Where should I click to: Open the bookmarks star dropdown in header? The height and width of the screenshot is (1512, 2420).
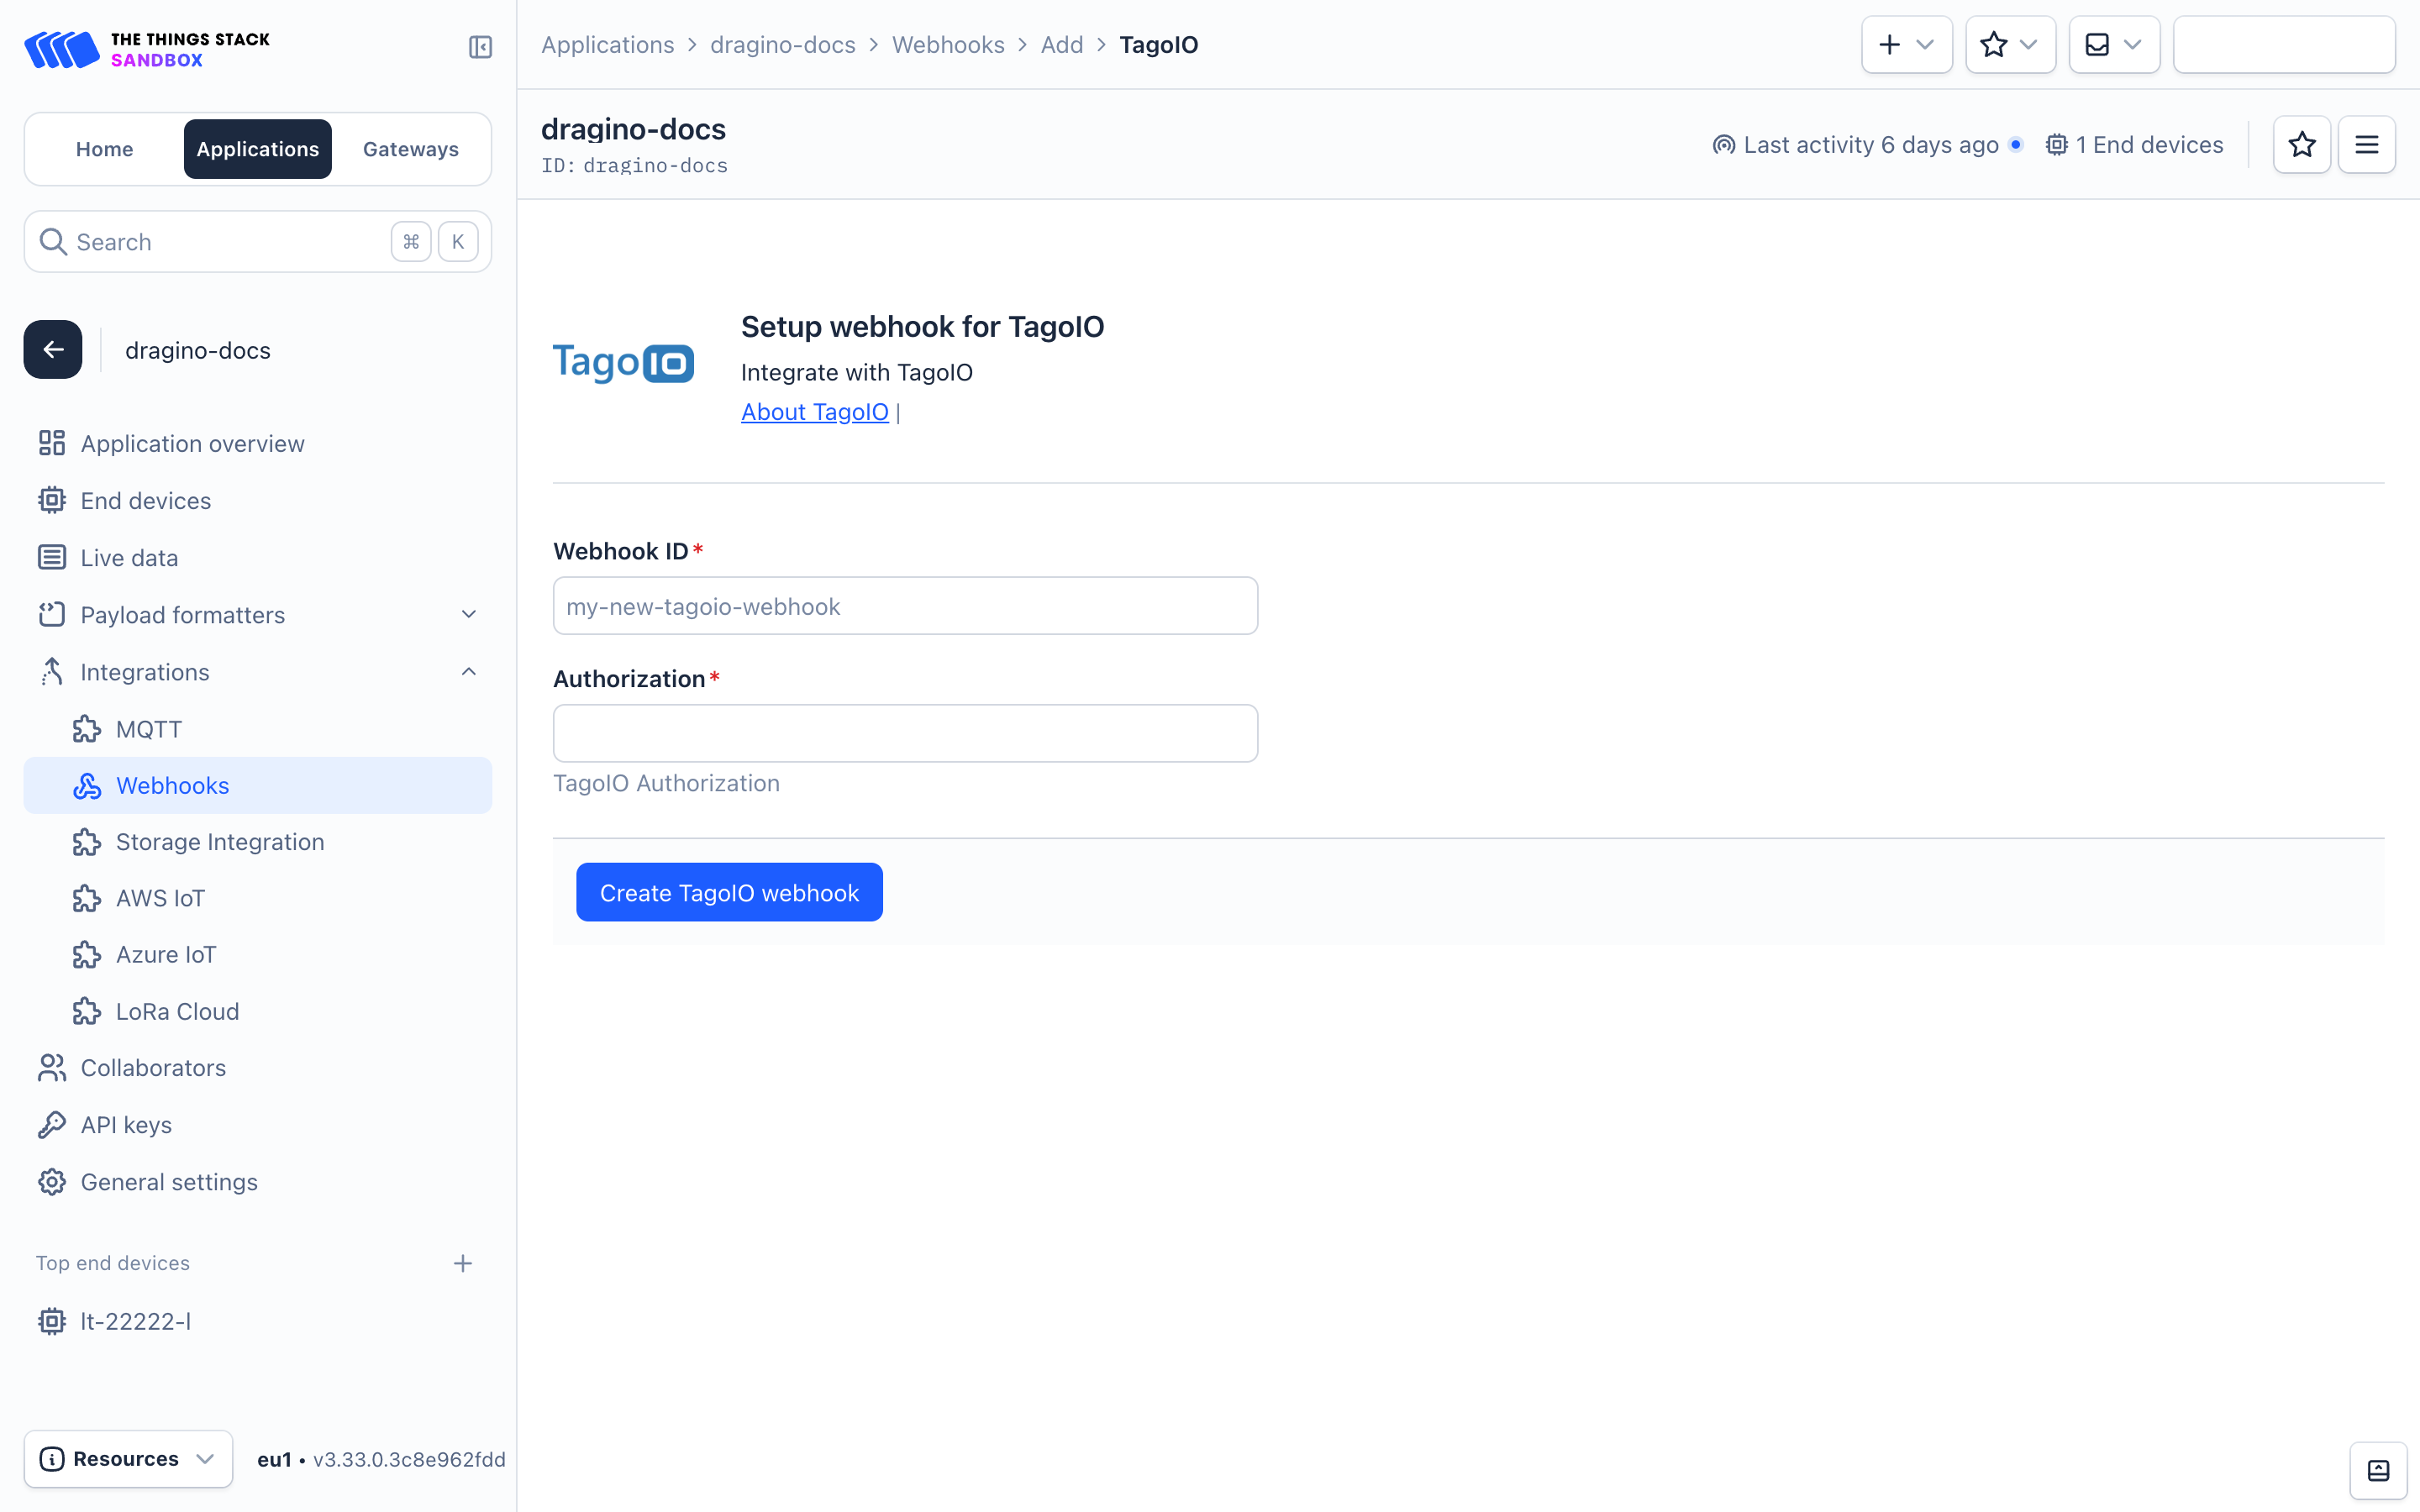pos(2010,45)
